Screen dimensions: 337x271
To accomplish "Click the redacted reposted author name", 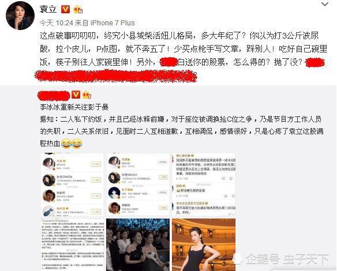I will coord(54,96).
